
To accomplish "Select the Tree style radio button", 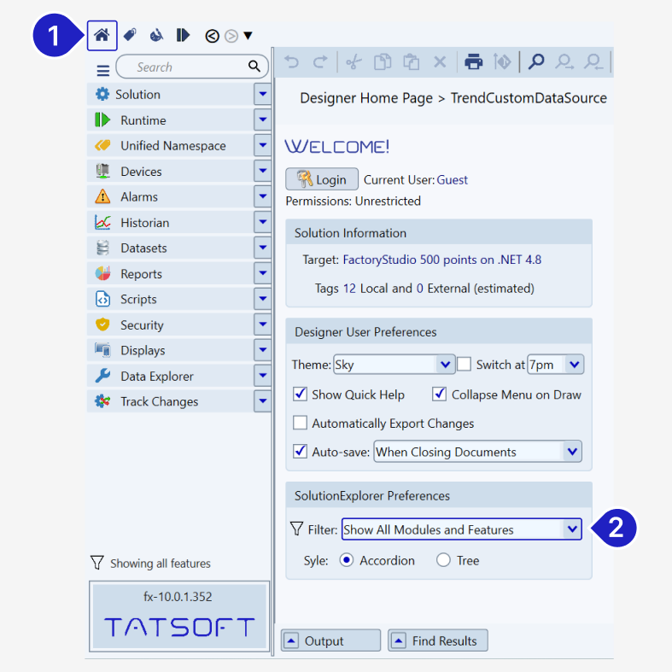I will [443, 561].
